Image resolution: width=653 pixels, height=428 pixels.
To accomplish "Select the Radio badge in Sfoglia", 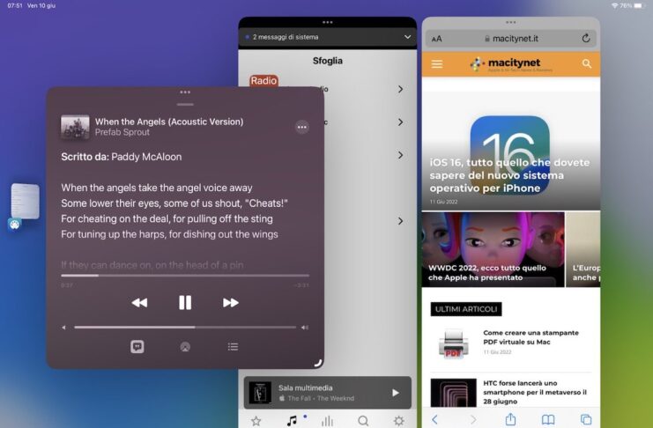I will 263,80.
